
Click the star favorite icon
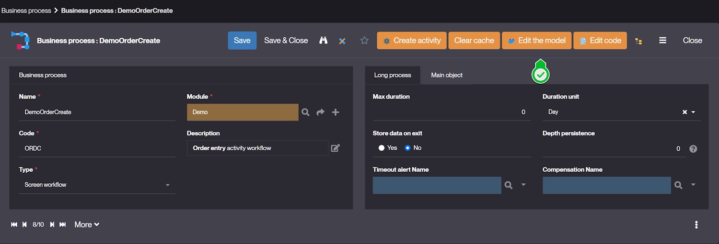[364, 41]
